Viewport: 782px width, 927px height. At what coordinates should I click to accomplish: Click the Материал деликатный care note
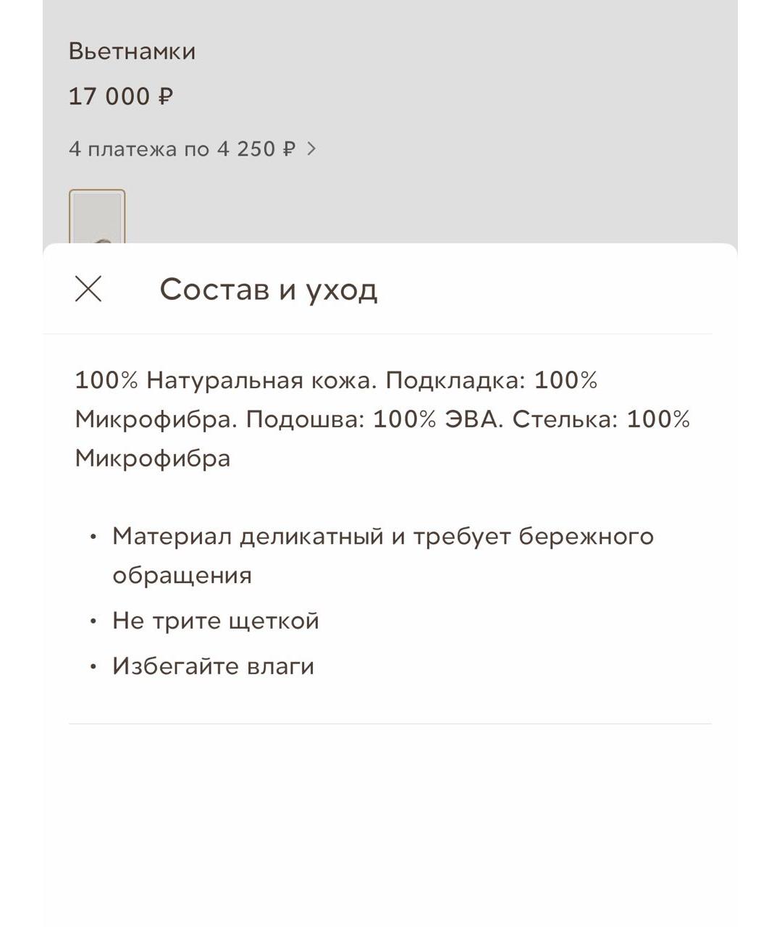[x=382, y=537]
